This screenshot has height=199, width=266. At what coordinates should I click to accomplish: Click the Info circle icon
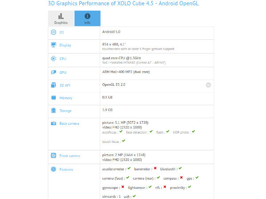click(87, 16)
